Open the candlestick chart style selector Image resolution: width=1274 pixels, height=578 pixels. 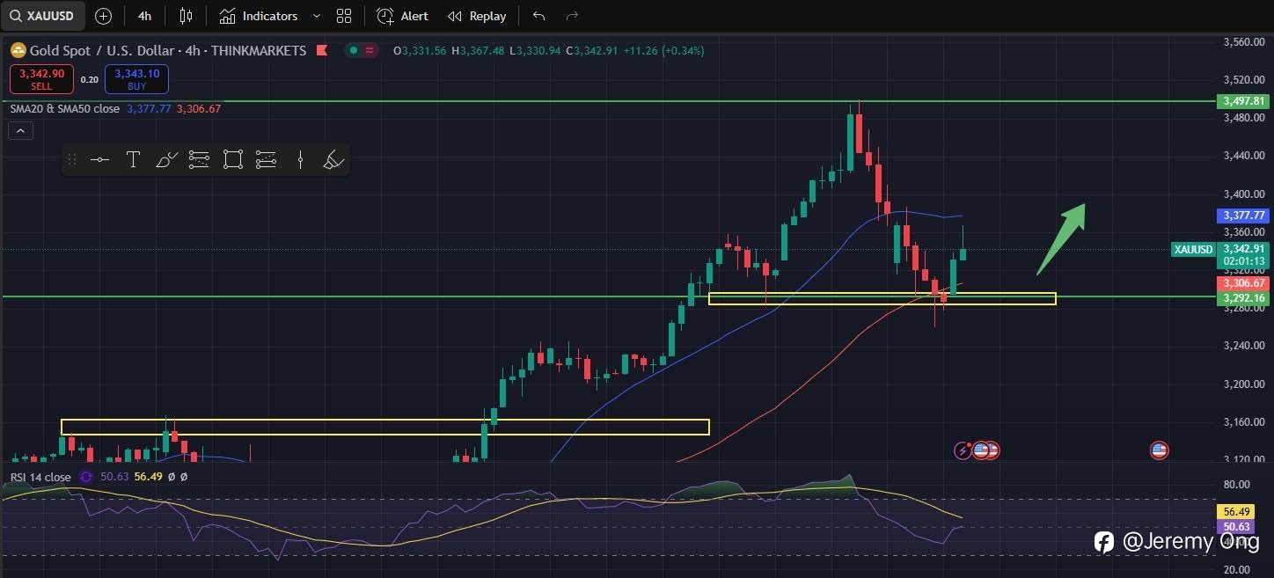[186, 16]
